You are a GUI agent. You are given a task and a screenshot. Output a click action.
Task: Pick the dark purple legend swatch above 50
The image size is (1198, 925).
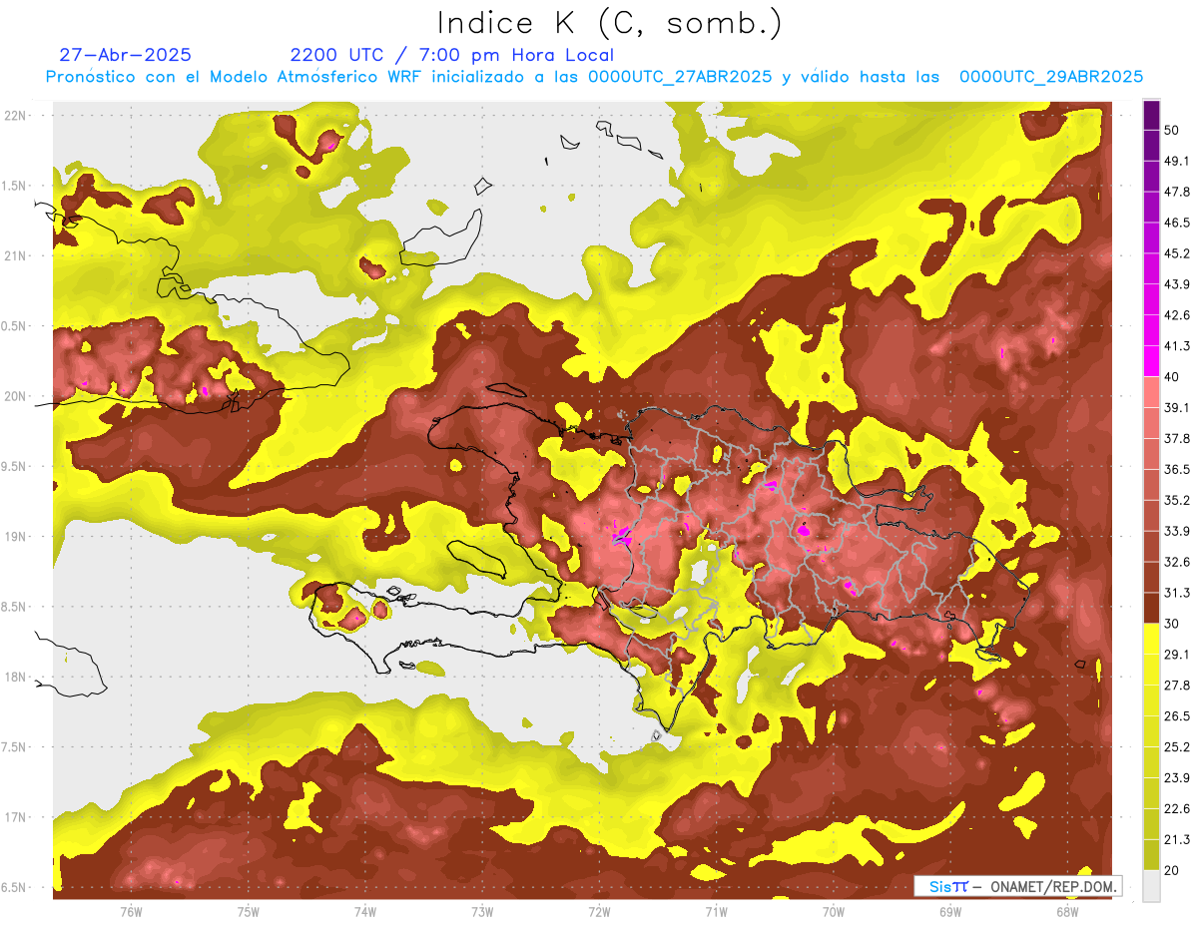point(1151,115)
